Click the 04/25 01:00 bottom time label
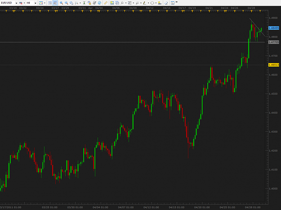Viewport: 281px width, 210px height. pos(227,207)
